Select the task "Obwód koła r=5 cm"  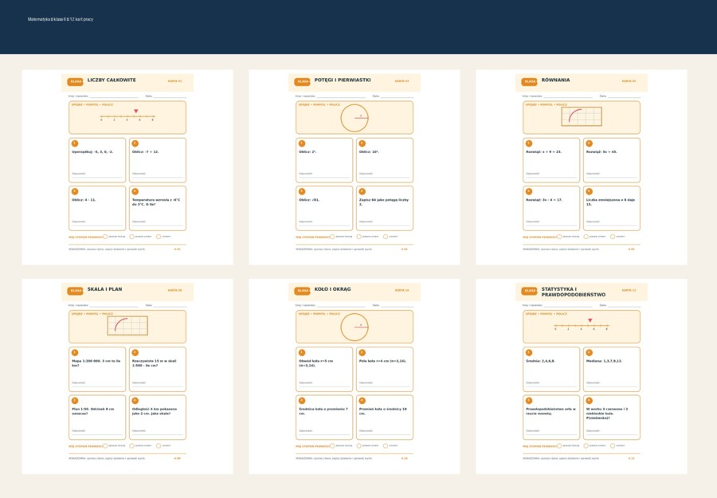click(324, 369)
